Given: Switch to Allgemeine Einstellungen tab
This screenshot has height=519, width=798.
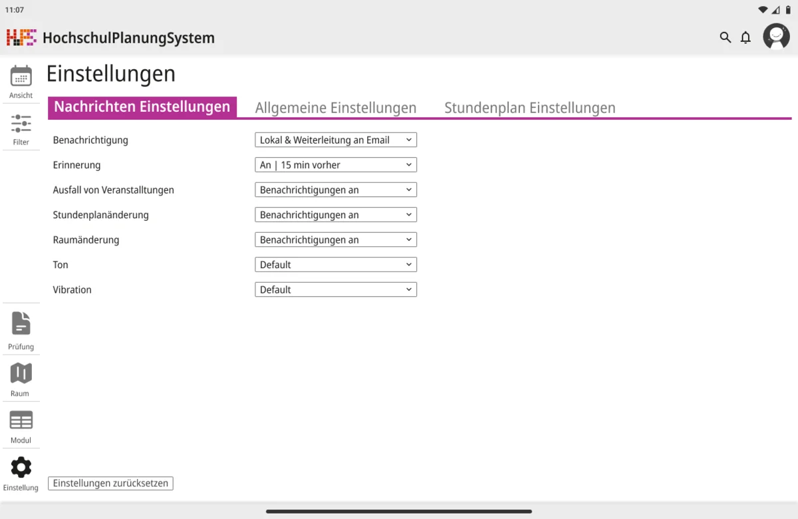Looking at the screenshot, I should pos(336,108).
